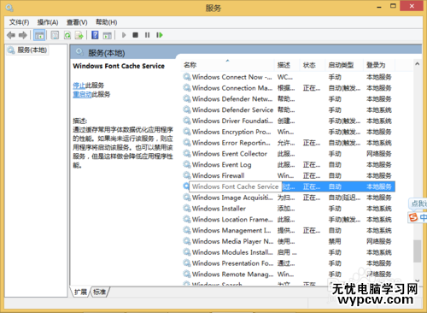Sort by the 状态 column header
Viewport: 427px width, 313px height.
point(313,65)
